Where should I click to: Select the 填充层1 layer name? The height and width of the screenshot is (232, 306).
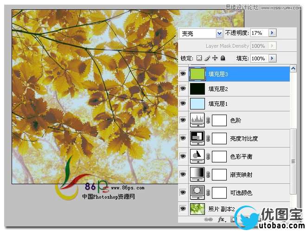pyautogui.click(x=218, y=103)
